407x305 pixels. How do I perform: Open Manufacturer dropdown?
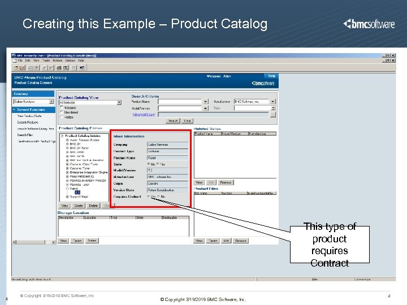[273, 102]
